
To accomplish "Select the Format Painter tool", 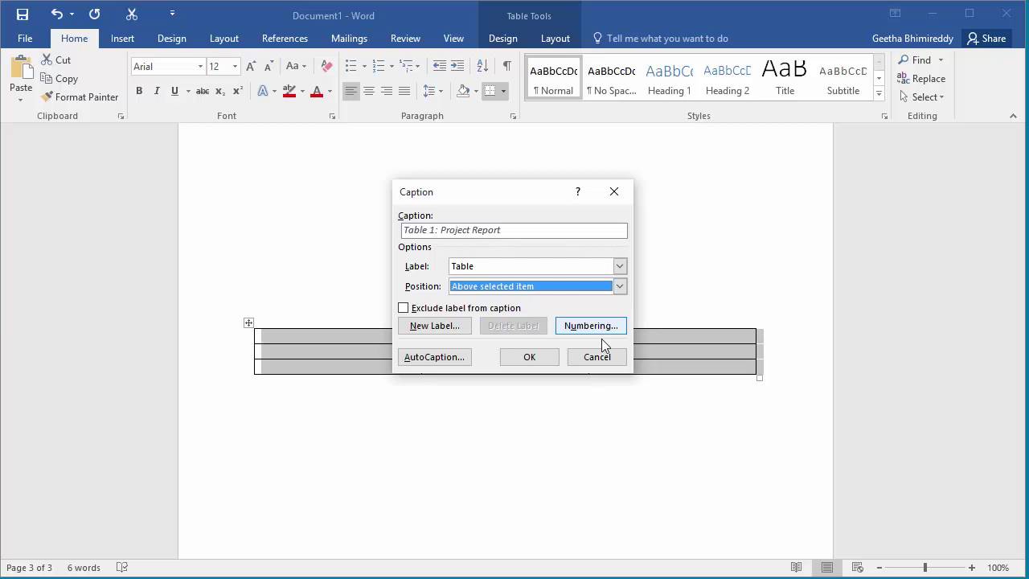I will click(80, 97).
